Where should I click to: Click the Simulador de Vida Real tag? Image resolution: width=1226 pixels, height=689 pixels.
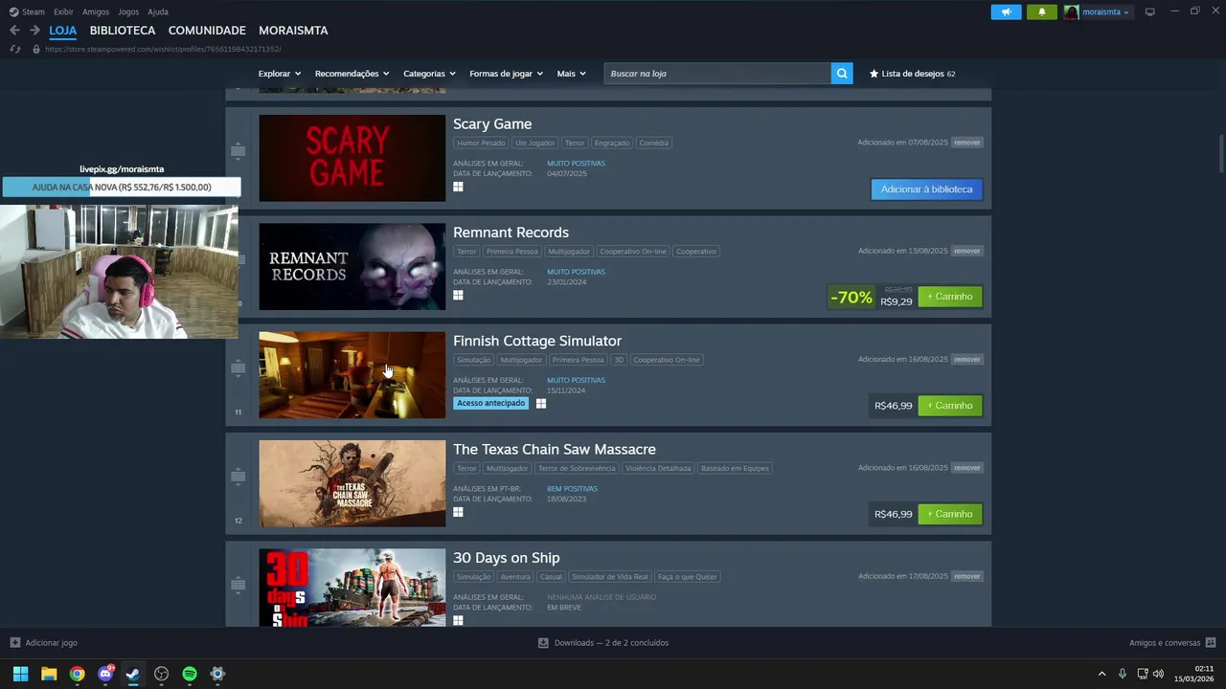point(610,577)
